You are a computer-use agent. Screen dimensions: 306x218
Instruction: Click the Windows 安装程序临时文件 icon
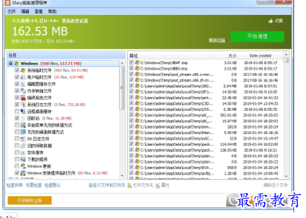(23, 173)
